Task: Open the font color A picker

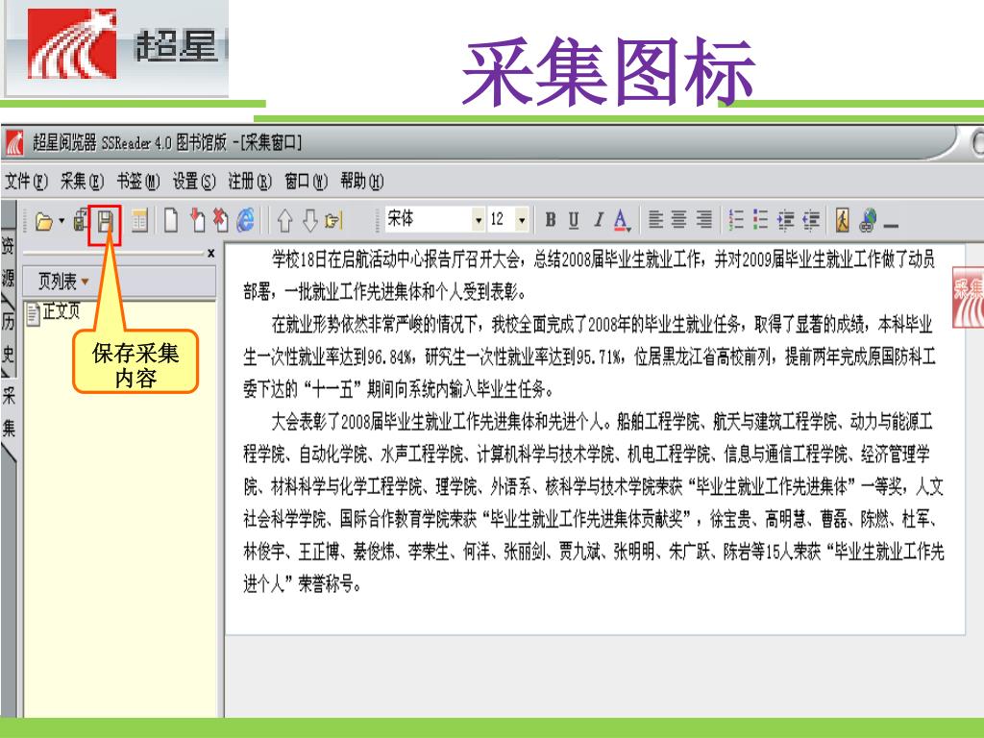Action: tap(622, 220)
